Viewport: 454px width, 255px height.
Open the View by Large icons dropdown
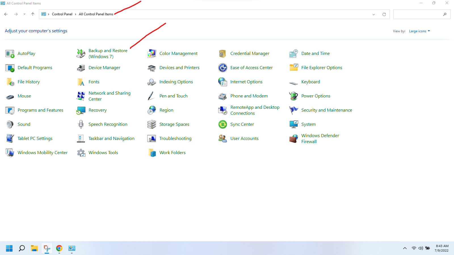[x=419, y=31]
